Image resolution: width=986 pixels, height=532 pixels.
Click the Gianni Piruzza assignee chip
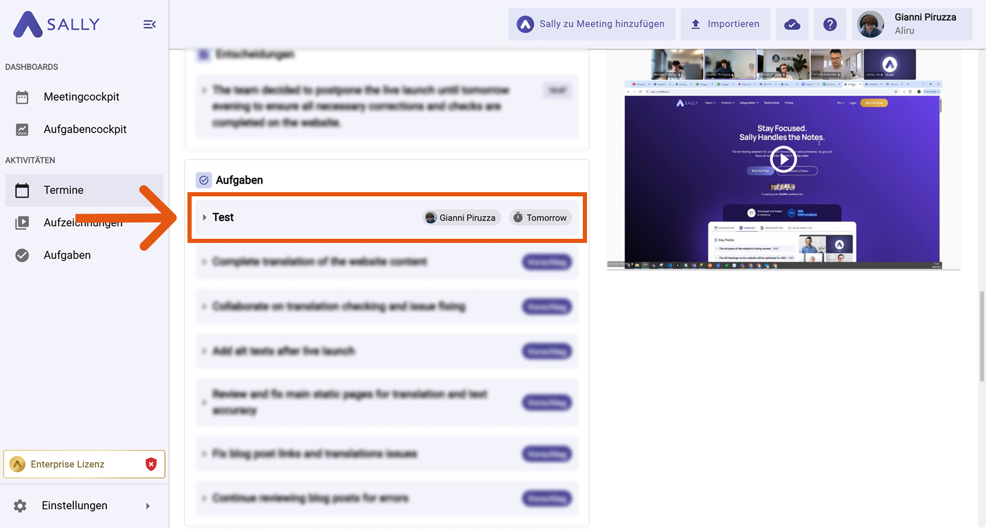click(461, 217)
